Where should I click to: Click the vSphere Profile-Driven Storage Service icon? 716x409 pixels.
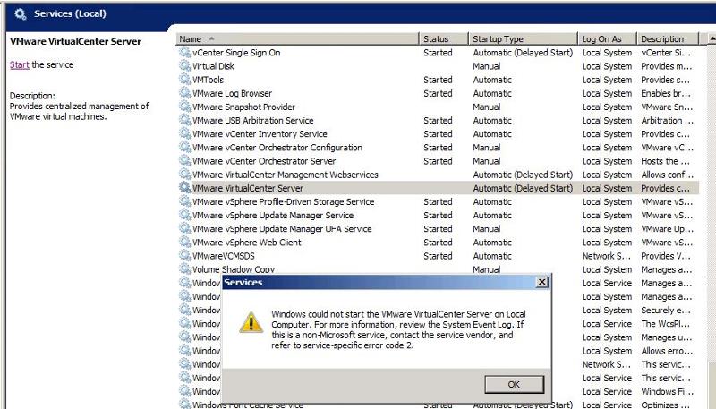coord(184,201)
